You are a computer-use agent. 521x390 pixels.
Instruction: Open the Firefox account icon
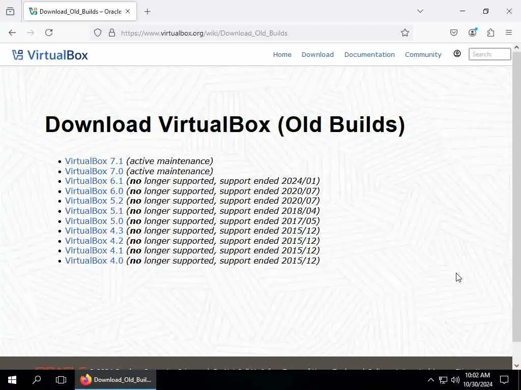[473, 32]
